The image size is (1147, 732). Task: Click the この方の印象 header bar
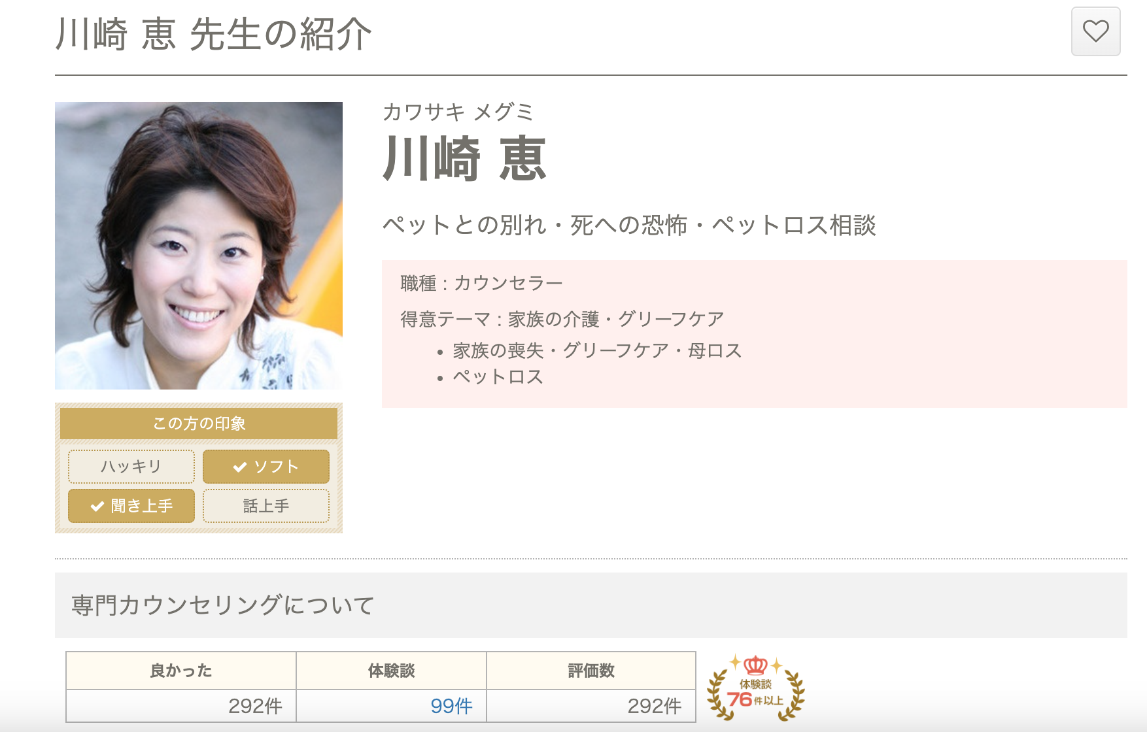199,424
